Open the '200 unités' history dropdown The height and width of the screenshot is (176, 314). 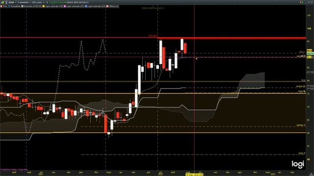point(38,2)
